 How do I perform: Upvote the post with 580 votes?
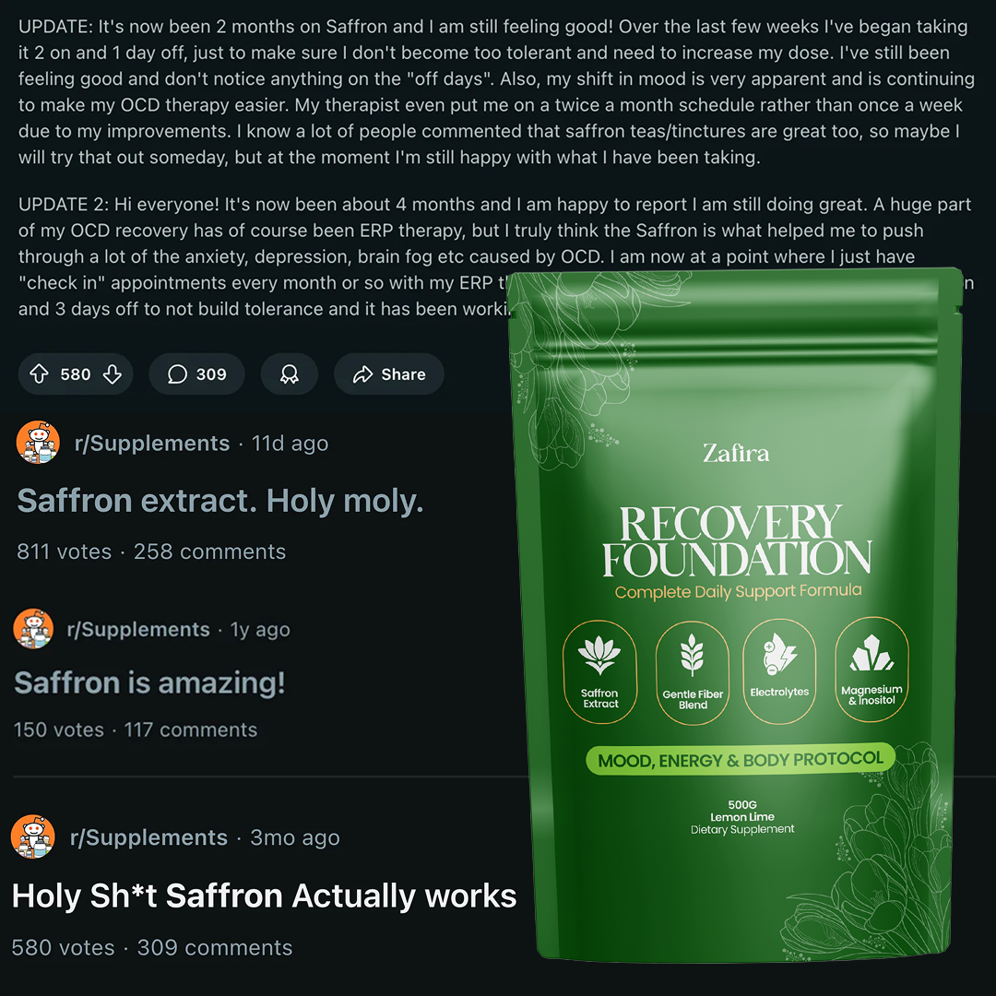[x=40, y=374]
